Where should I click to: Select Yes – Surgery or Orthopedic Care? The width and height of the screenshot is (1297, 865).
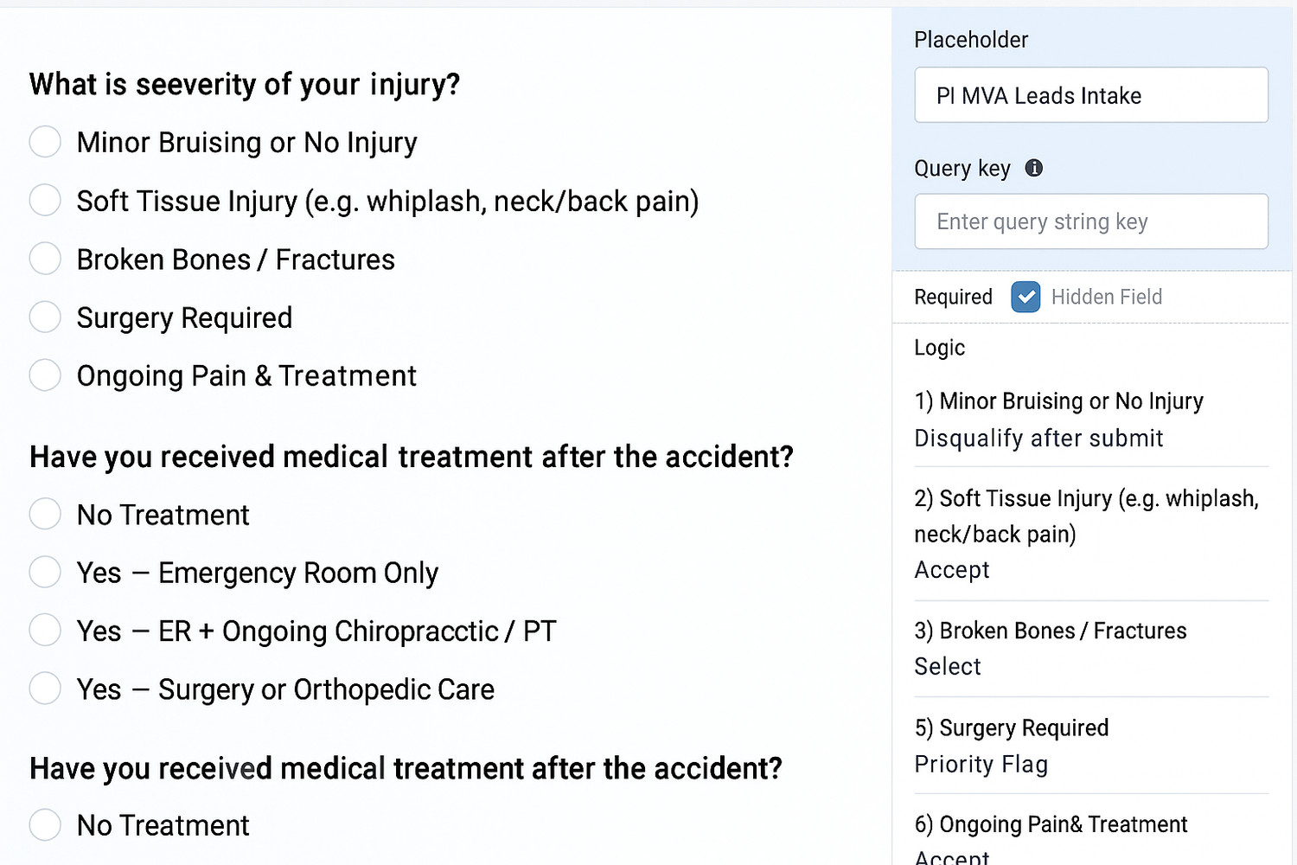click(x=45, y=689)
